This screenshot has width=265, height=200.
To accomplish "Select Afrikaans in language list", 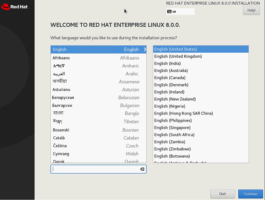I will click(x=98, y=58).
